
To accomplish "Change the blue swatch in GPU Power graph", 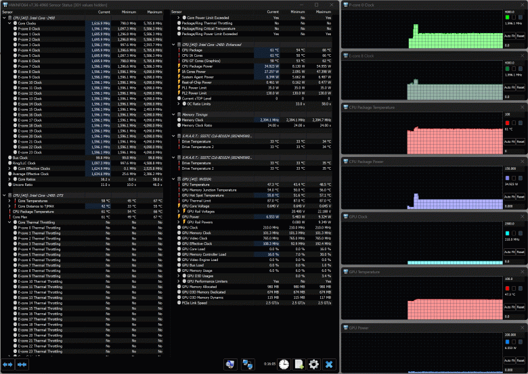I will click(508, 342).
